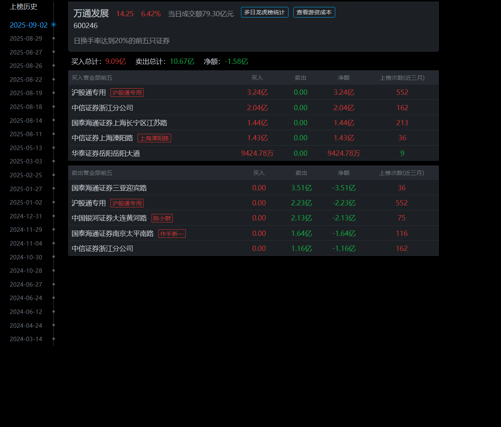Select history date 2024-11-29
Image resolution: width=501 pixels, height=427 pixels.
click(x=26, y=230)
